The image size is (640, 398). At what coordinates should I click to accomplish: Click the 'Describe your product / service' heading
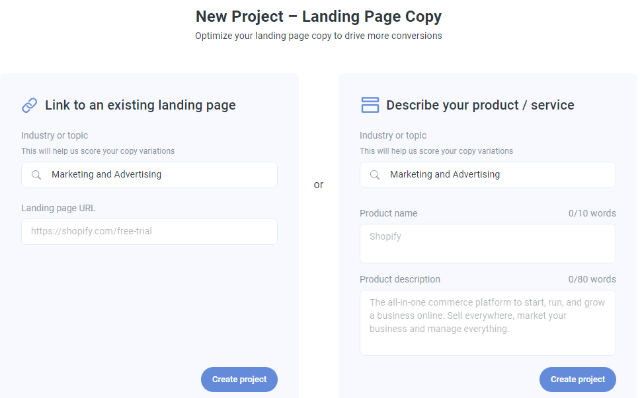point(480,105)
